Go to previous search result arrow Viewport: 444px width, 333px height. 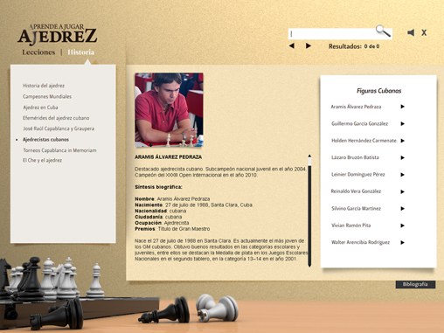click(x=292, y=45)
